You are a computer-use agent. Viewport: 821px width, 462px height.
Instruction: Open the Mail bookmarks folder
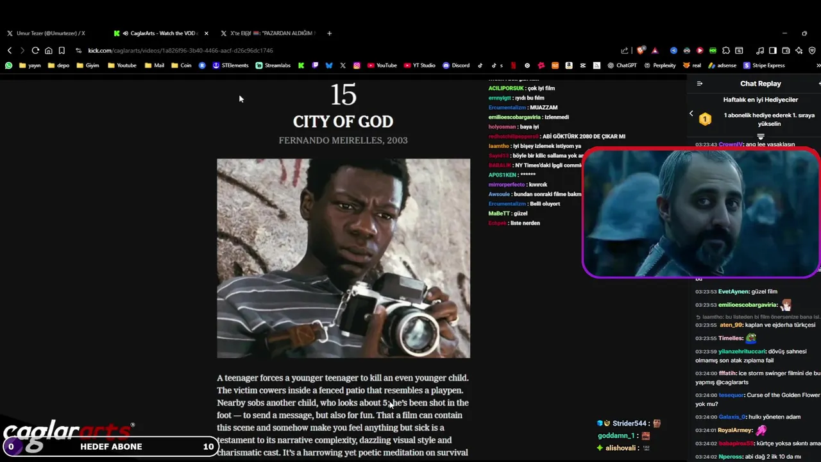point(155,65)
